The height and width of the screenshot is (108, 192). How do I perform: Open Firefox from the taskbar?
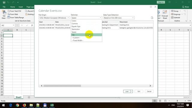pos(24,105)
